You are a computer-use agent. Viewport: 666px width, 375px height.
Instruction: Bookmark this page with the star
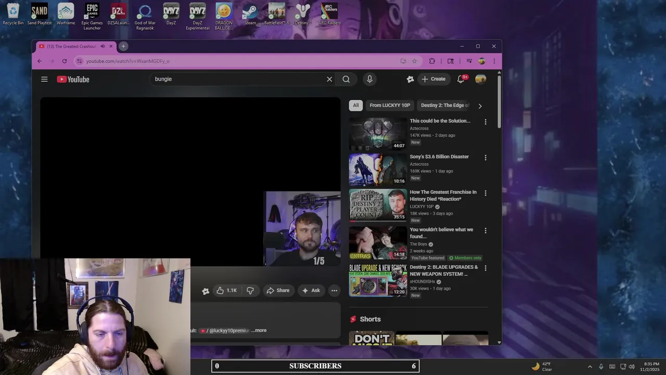click(x=415, y=61)
